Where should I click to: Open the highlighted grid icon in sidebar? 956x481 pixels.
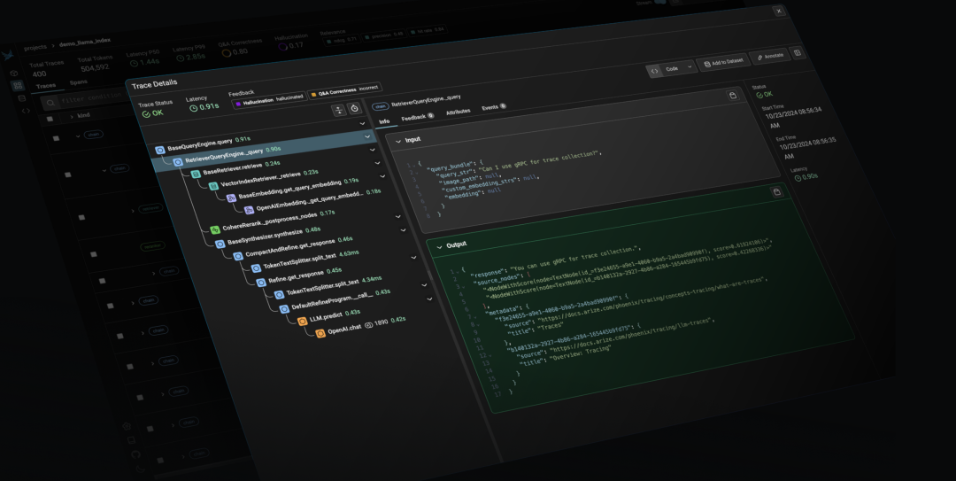(18, 85)
